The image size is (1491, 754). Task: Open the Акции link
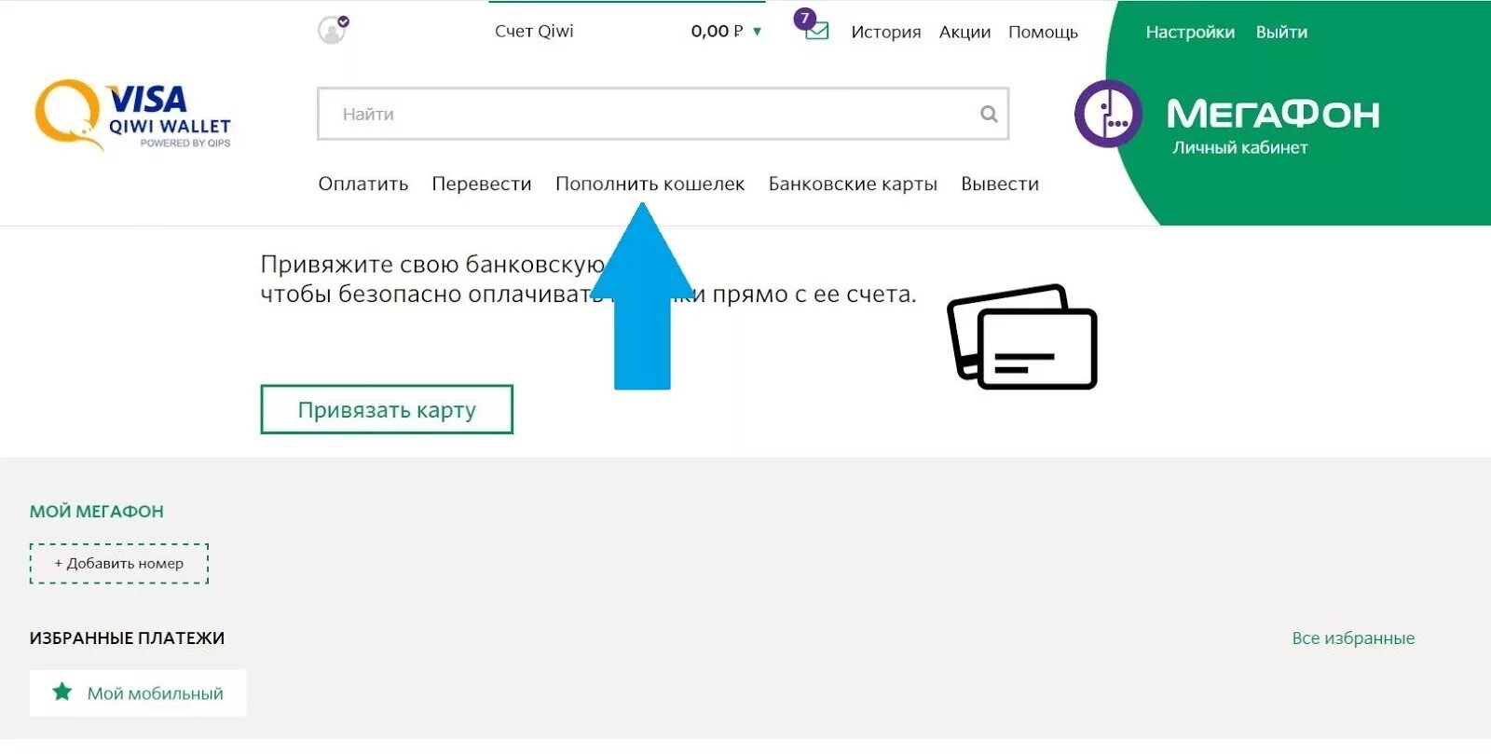(964, 32)
